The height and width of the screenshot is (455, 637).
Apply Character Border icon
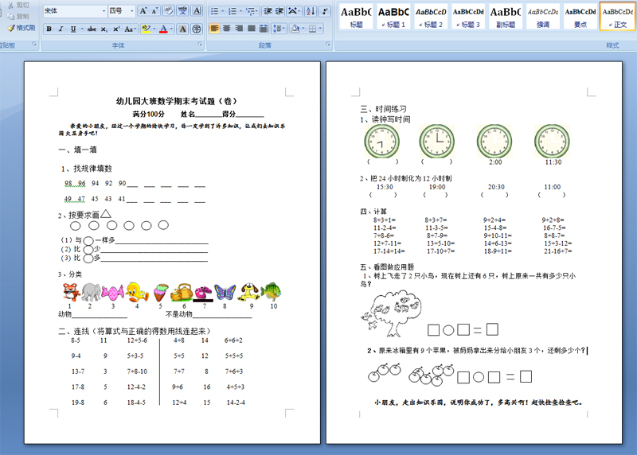[197, 11]
